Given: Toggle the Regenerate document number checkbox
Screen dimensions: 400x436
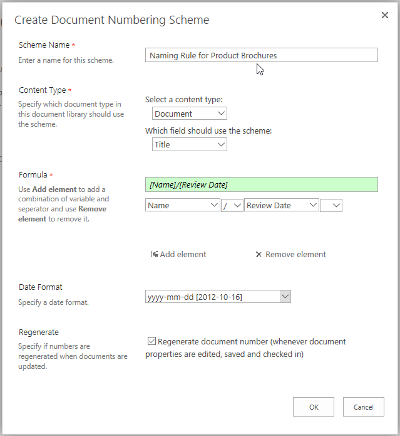Looking at the screenshot, I should point(151,341).
